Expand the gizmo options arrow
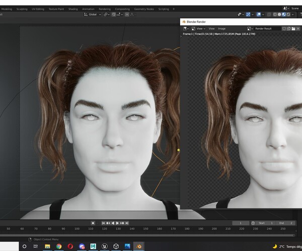 [253, 15]
